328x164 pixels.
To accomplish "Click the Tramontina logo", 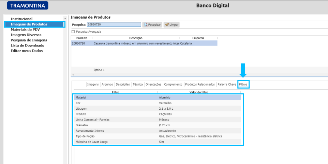I will pyautogui.click(x=28, y=6).
